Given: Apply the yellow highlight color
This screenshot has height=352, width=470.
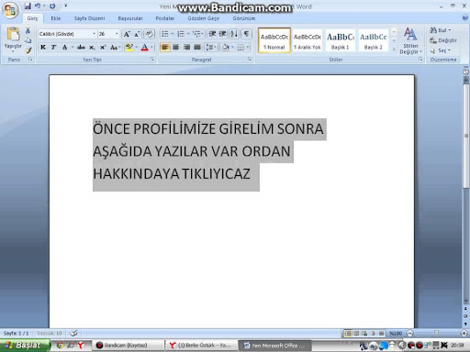Looking at the screenshot, I should click(129, 48).
